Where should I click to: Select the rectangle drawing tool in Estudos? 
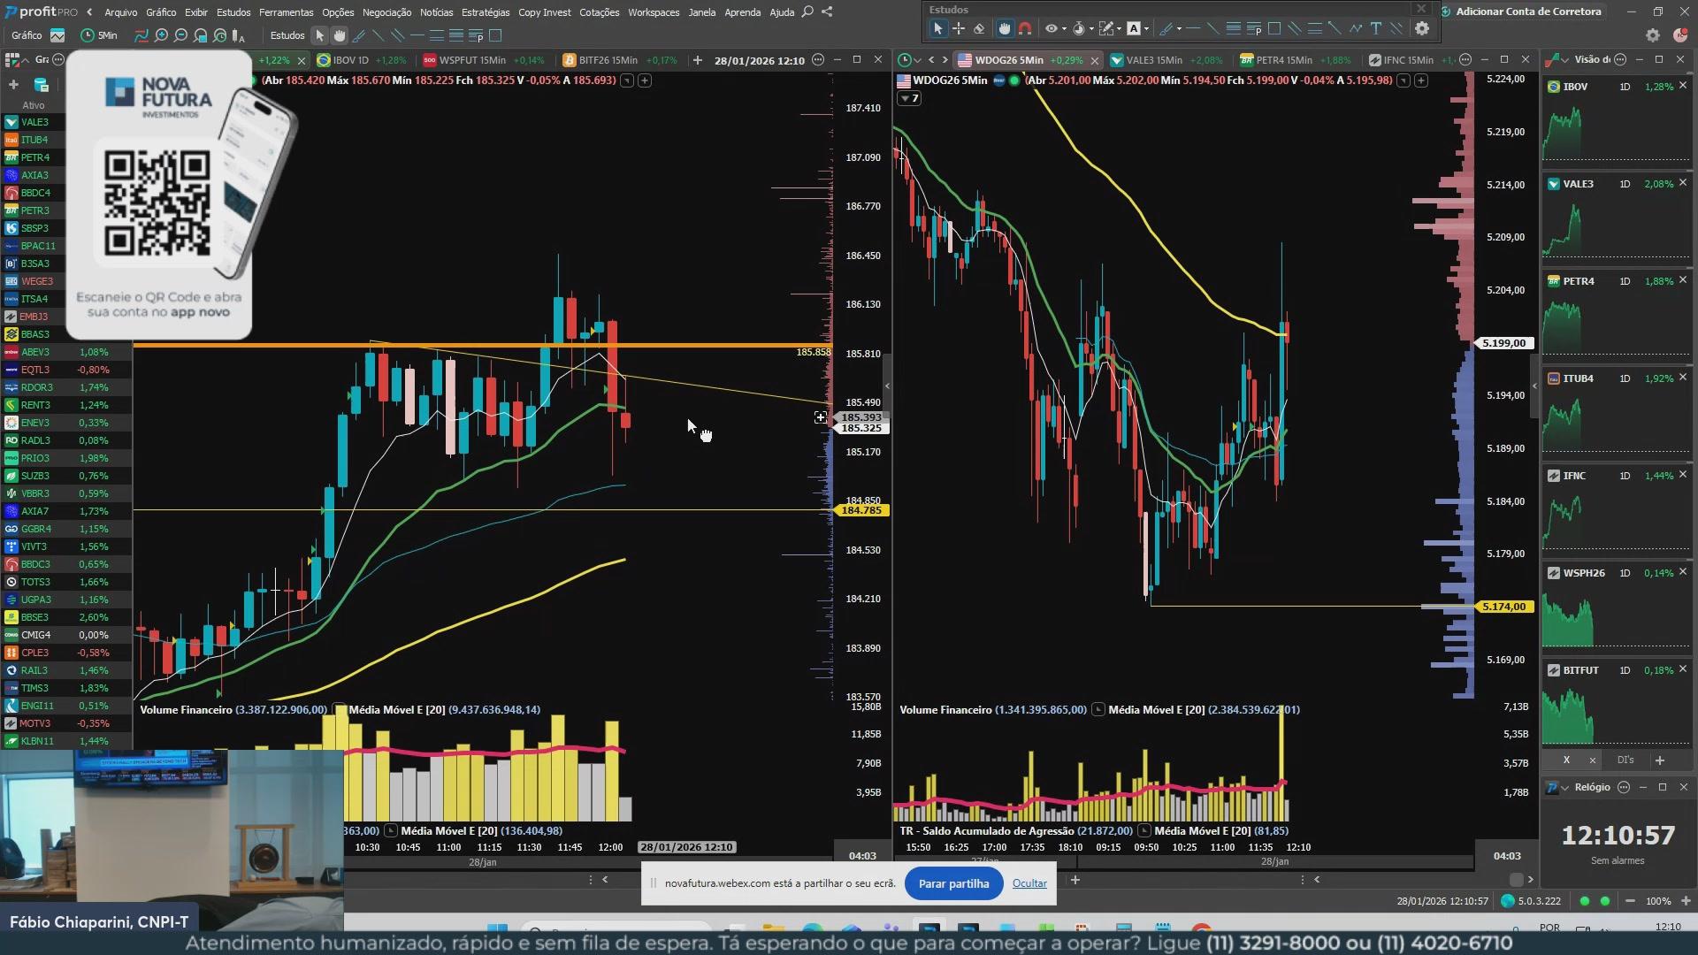pyautogui.click(x=1274, y=28)
